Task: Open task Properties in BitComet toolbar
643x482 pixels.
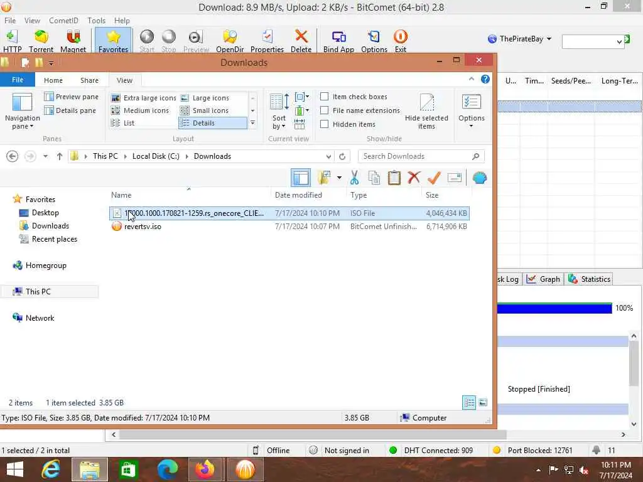Action: [267, 41]
